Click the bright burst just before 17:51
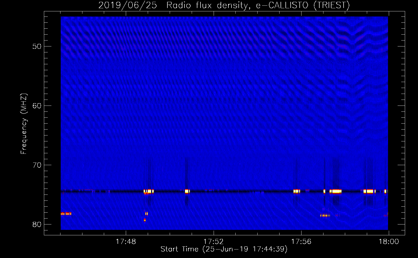 [x=187, y=191]
